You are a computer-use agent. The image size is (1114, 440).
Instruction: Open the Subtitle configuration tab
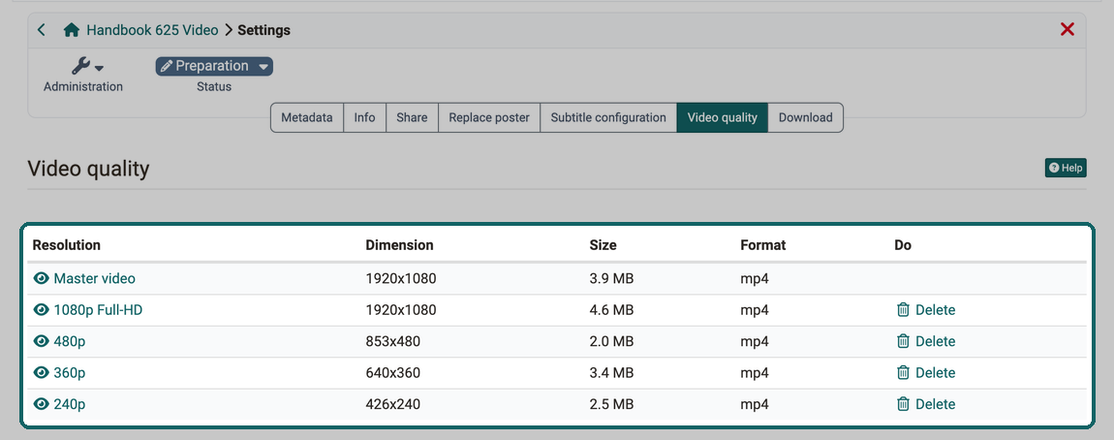coord(609,117)
